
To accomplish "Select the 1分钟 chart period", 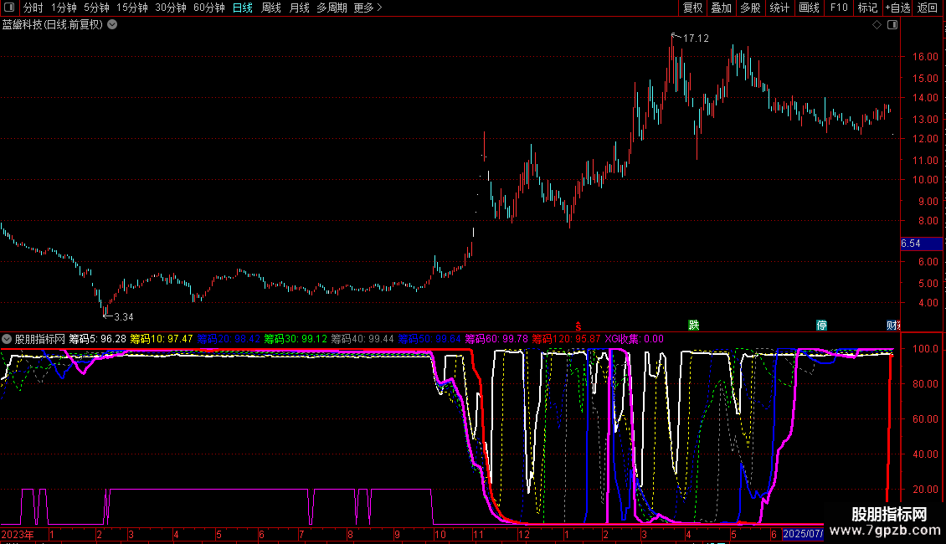I will [64, 8].
